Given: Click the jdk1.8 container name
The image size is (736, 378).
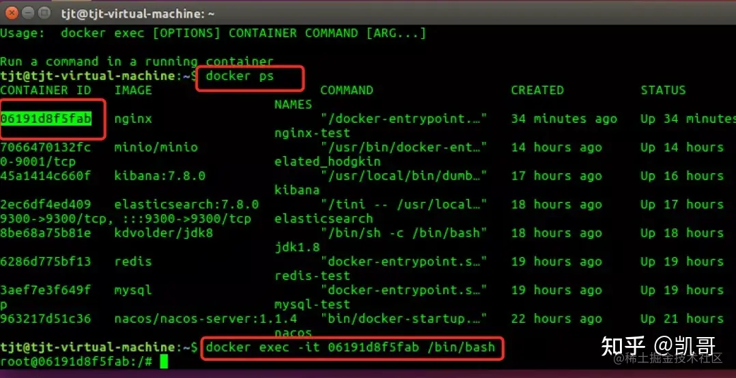Looking at the screenshot, I should (x=297, y=247).
